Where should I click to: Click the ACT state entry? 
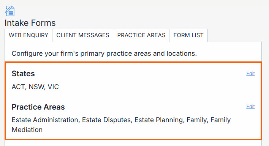(18, 87)
